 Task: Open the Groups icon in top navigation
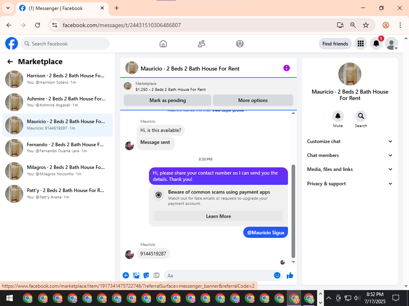point(240,44)
